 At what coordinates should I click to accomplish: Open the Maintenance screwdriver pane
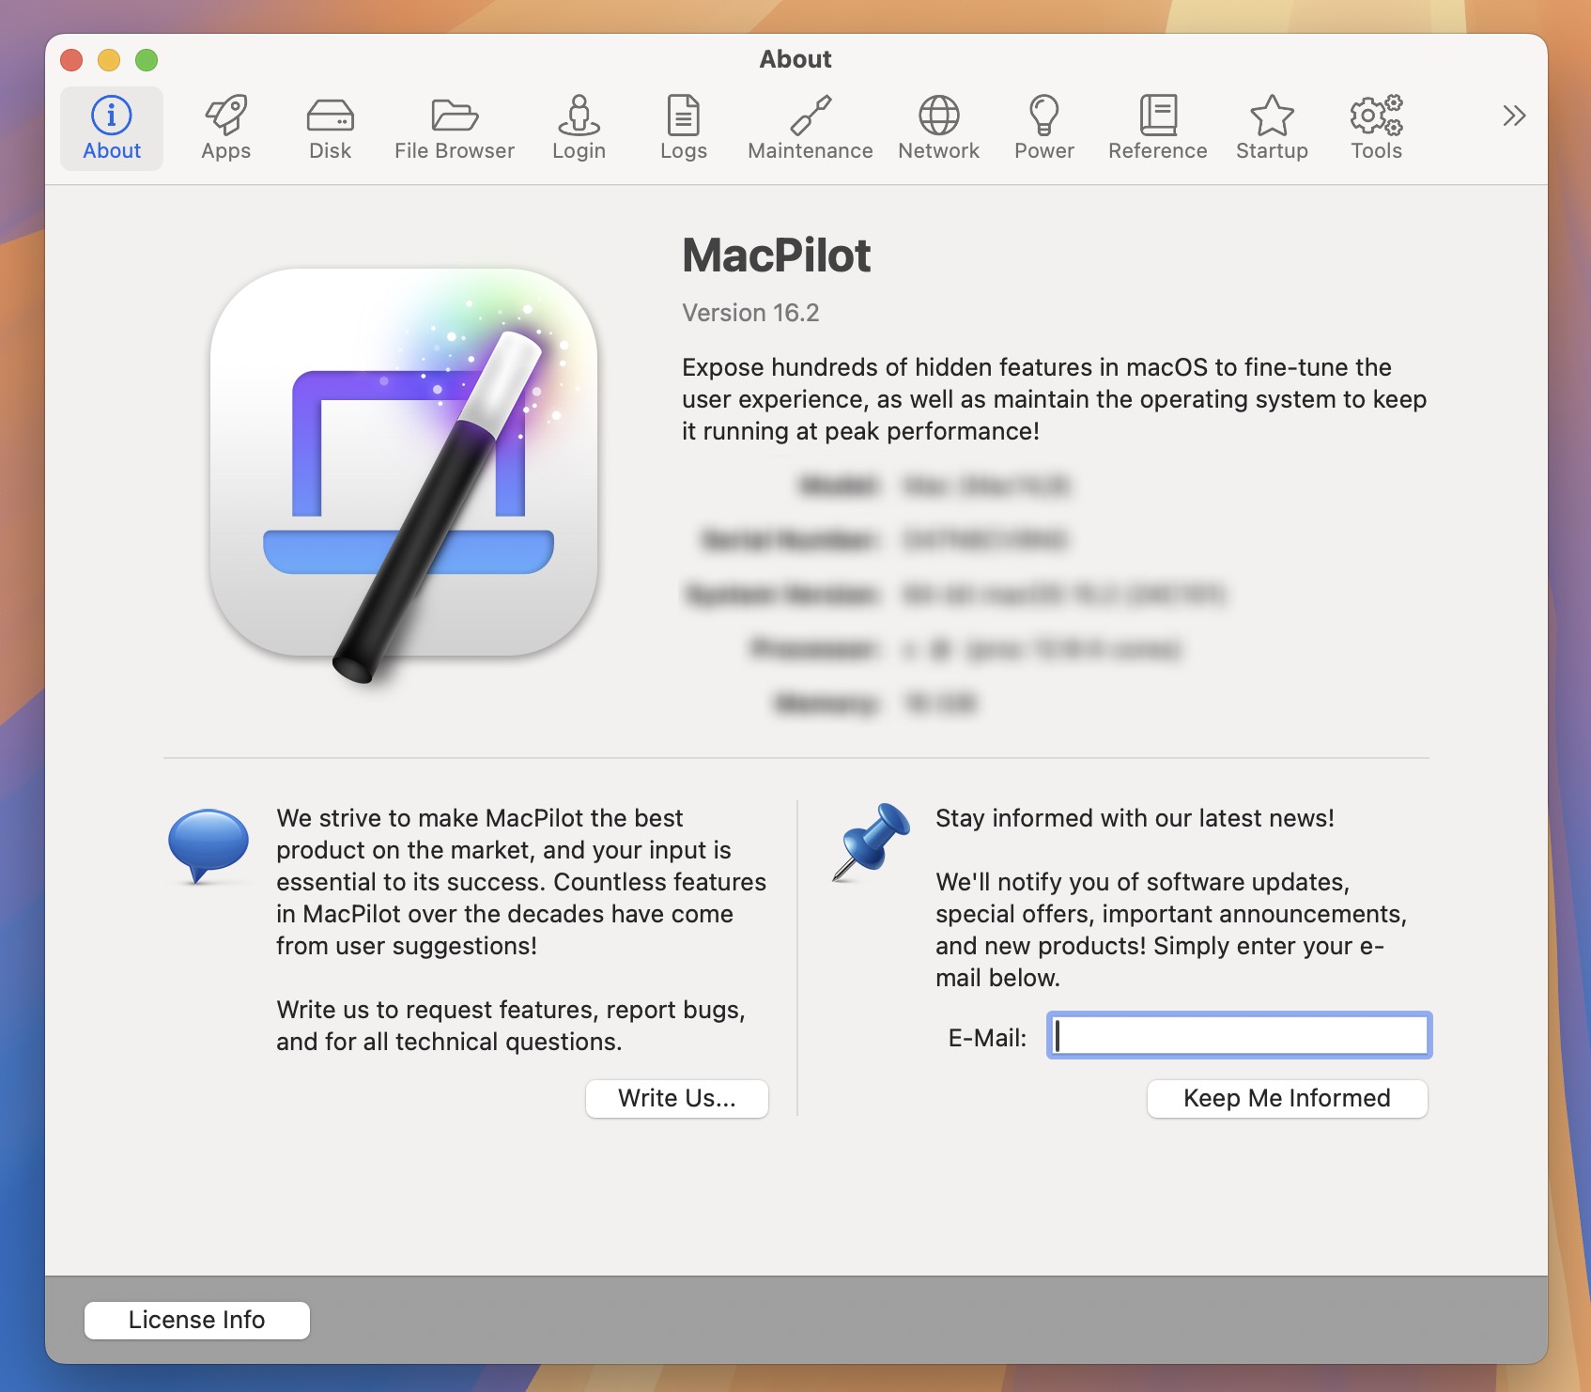pos(811,129)
